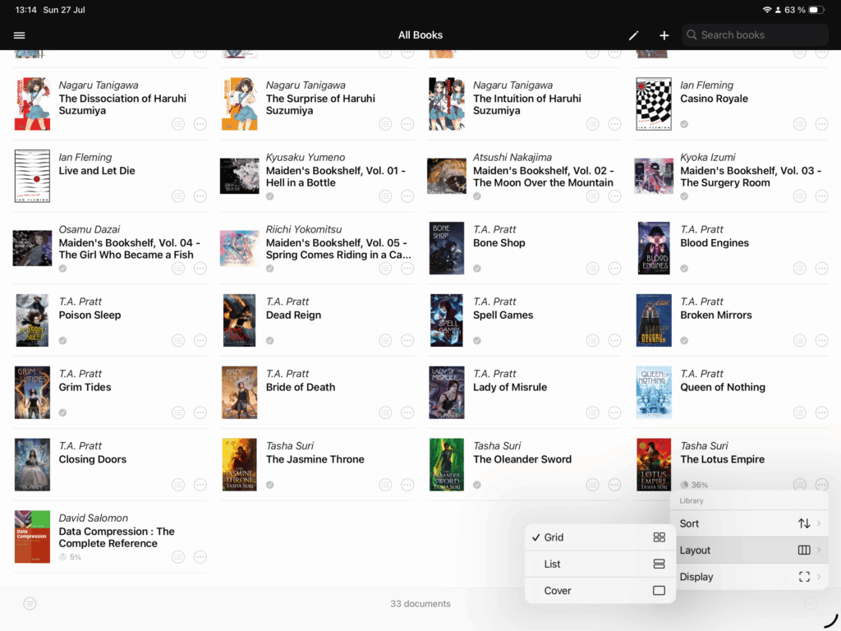Tap the Blood Engines cover thumbnail

(654, 248)
